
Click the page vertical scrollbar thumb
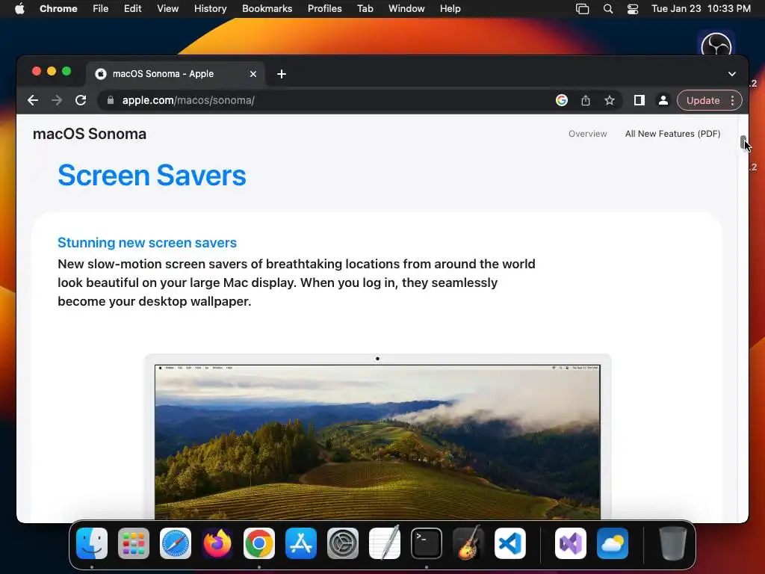point(743,143)
